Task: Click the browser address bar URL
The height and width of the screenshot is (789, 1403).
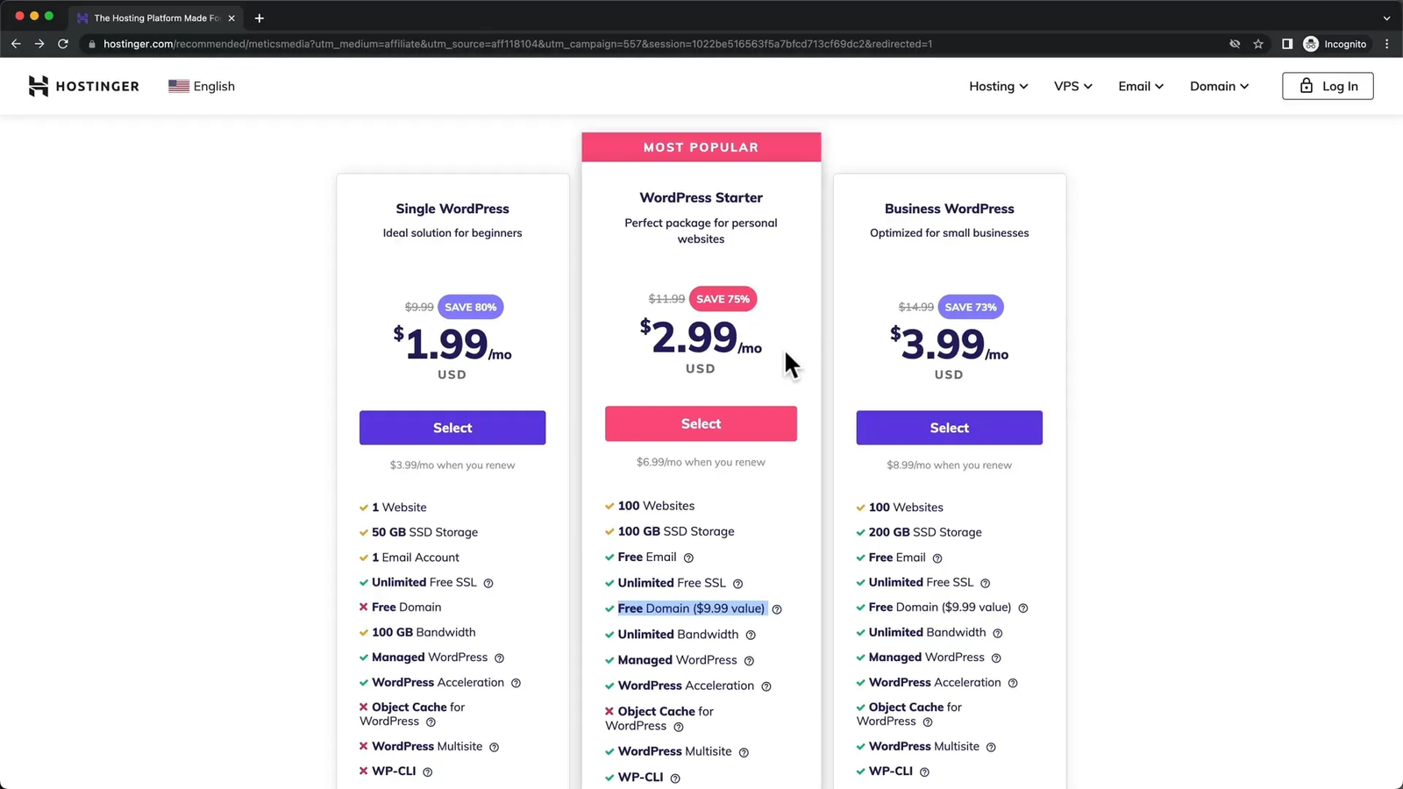Action: pos(517,44)
